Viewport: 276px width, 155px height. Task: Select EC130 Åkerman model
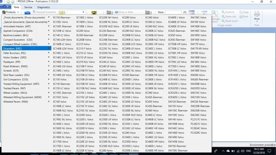tap(61, 18)
